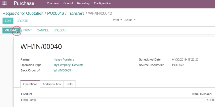
Task: Switch to the Additional Info tab
Action: pos(52,84)
